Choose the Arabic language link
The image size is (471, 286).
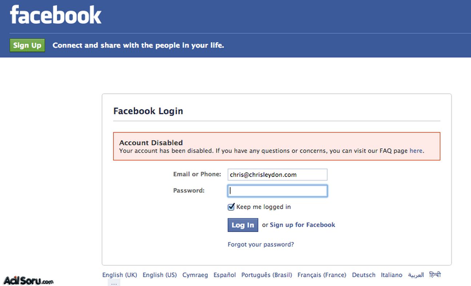tap(416, 275)
